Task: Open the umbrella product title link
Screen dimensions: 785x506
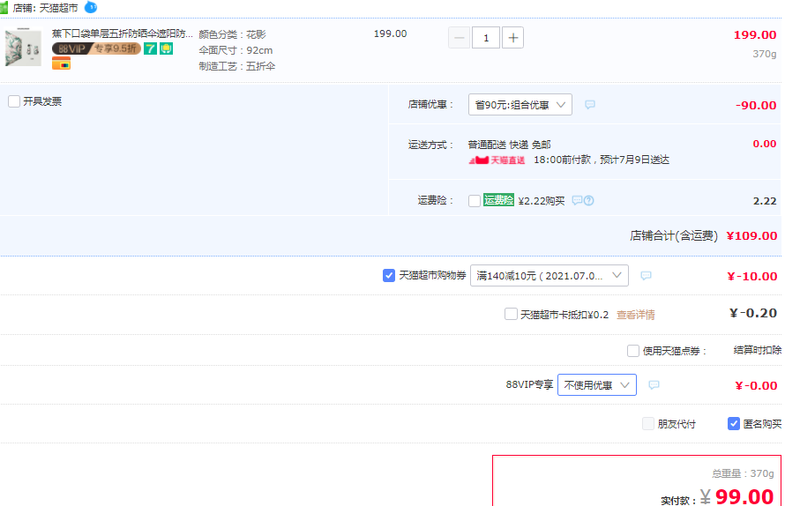Action: point(122,33)
